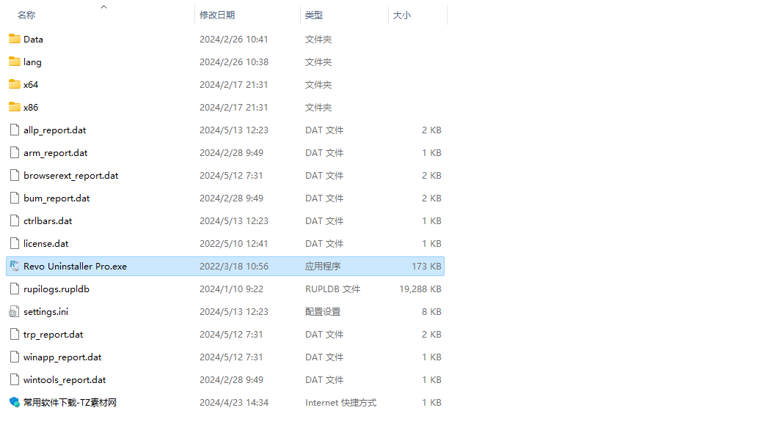Click the 配置设置 type cell
Viewport: 777px width, 446px height.
tap(323, 312)
